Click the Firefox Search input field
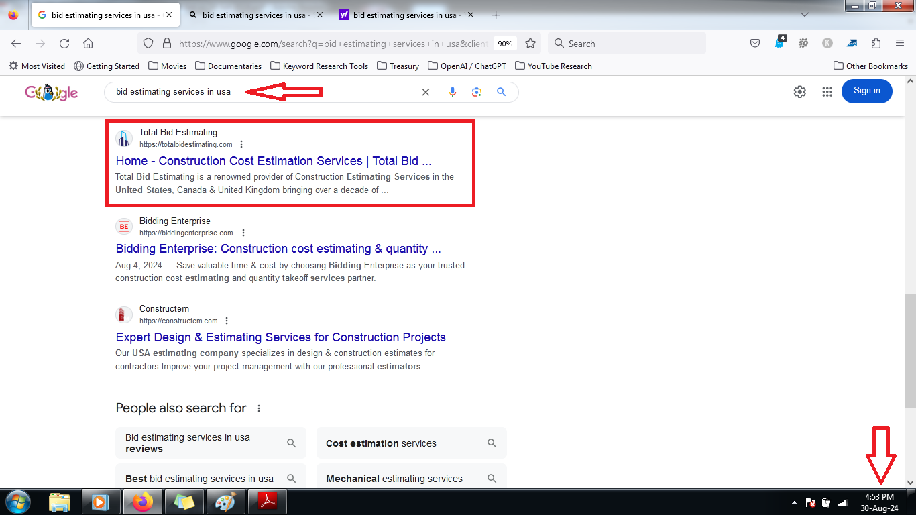Viewport: 916px width, 515px height. point(626,44)
